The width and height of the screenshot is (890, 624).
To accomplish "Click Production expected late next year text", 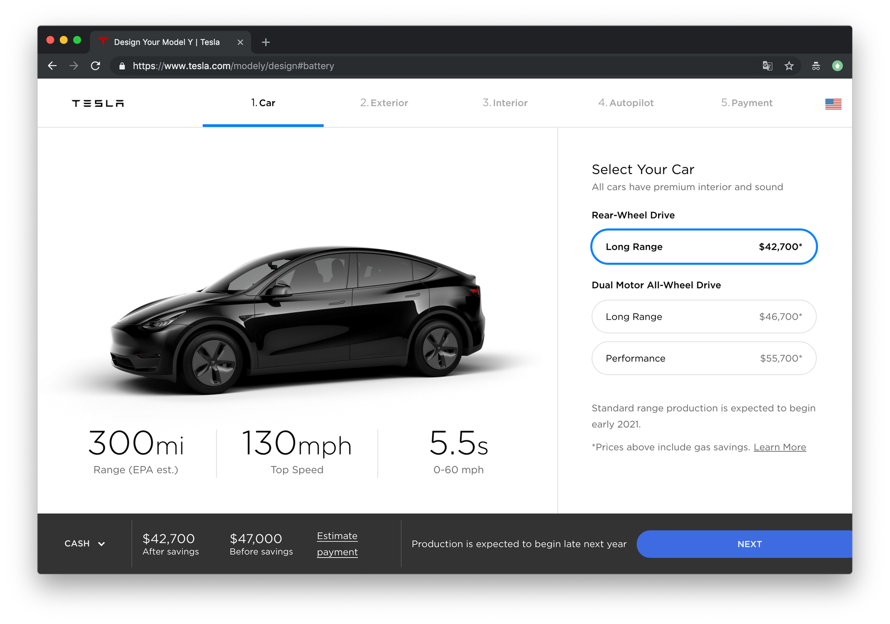I will click(519, 544).
